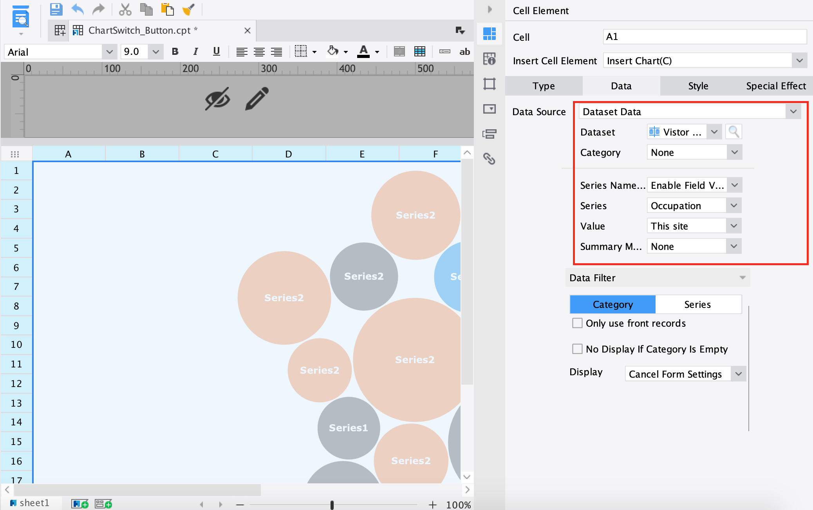Click the zoom in plus button
The height and width of the screenshot is (510, 813).
click(432, 505)
